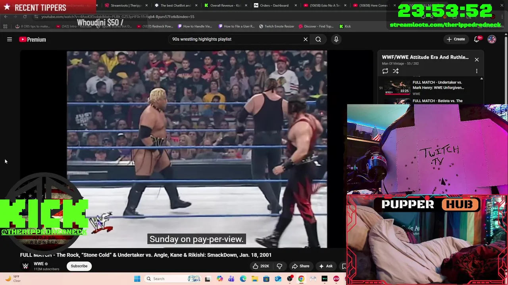Screen dimensions: 508x285
Task: Switch to 'The best ChatBot' tab
Action: (x=175, y=6)
